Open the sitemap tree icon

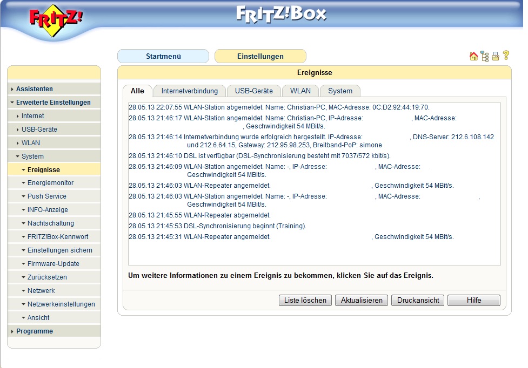(x=485, y=56)
